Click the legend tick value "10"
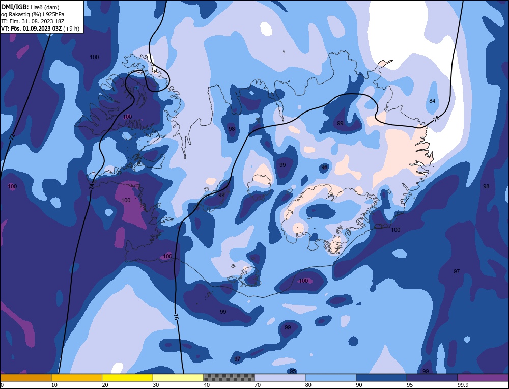The height and width of the screenshot is (389, 509). pyautogui.click(x=54, y=385)
